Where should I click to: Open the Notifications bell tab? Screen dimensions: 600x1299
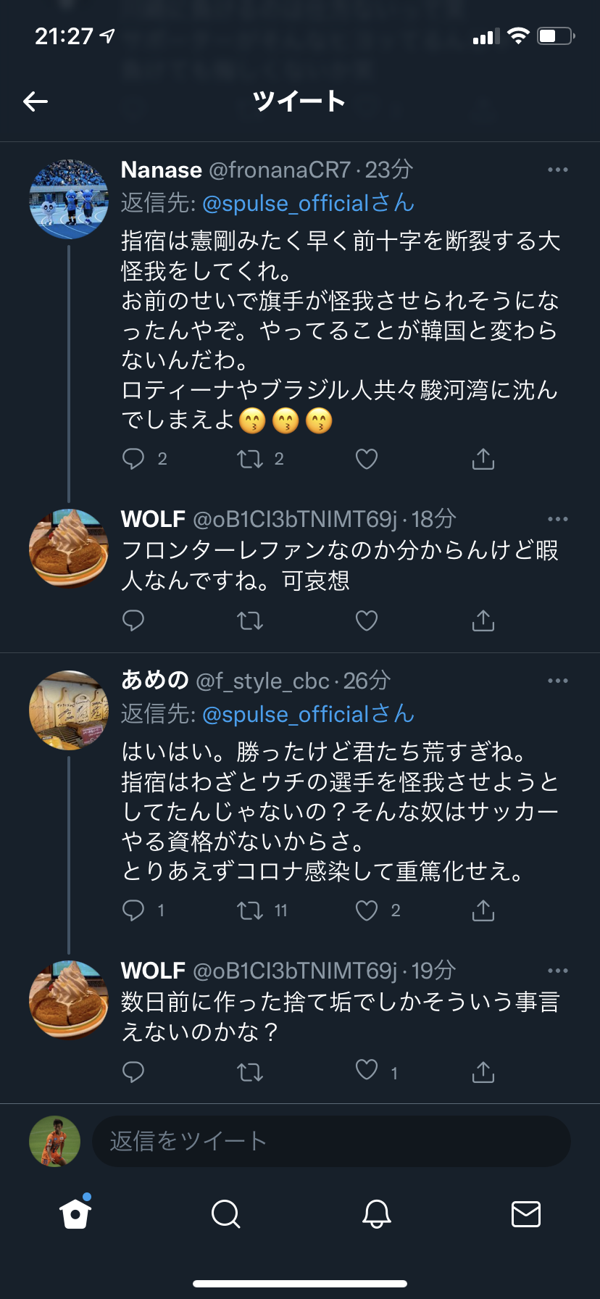[376, 1213]
